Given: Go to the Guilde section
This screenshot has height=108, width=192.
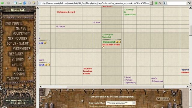Looking at the screenshot, I should coord(17,64).
